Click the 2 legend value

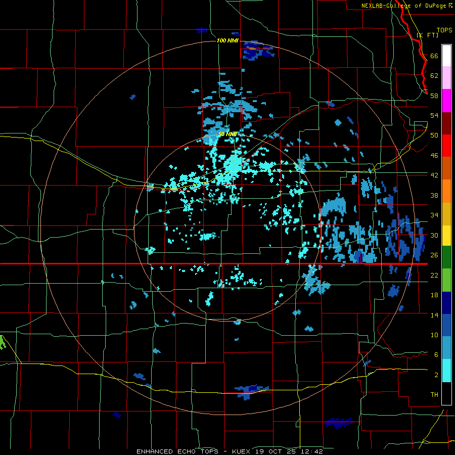tap(436, 375)
